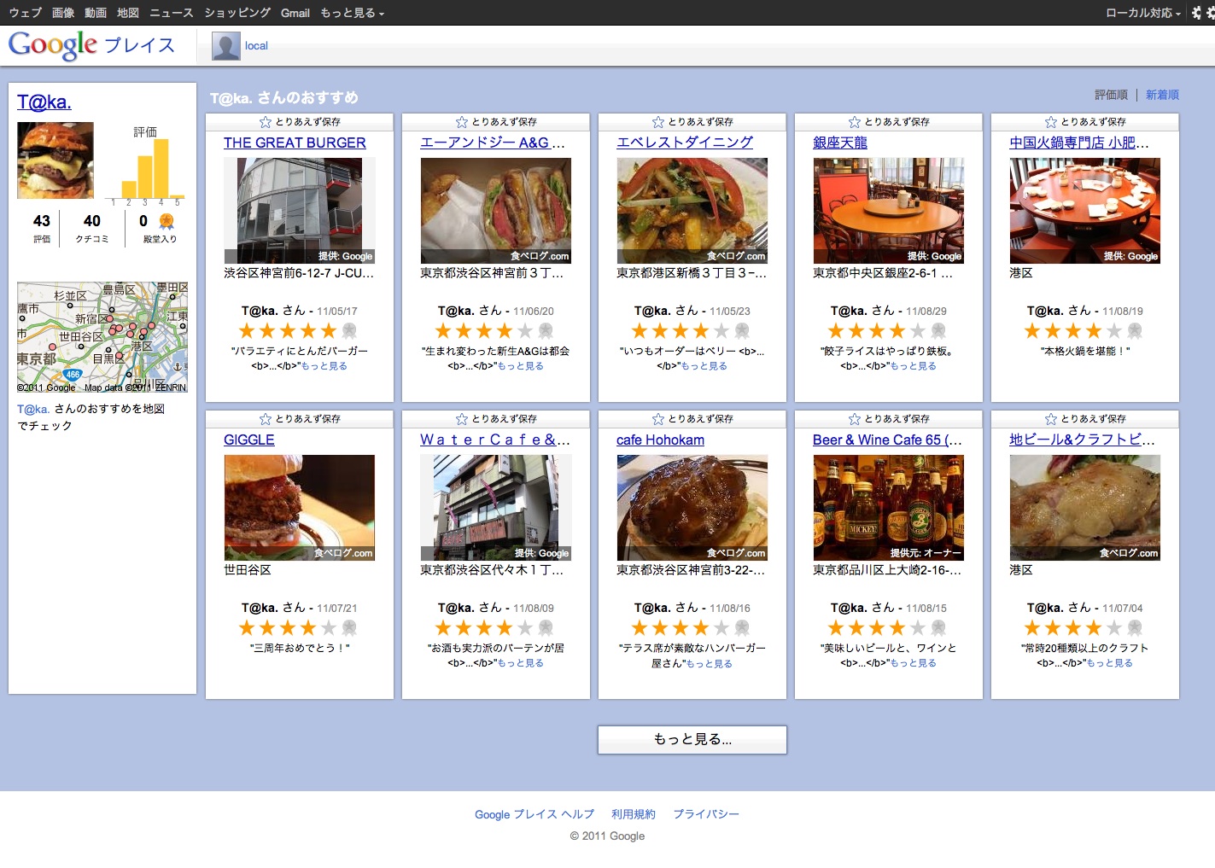Open the ローカル対応 dropdown

(x=1143, y=13)
